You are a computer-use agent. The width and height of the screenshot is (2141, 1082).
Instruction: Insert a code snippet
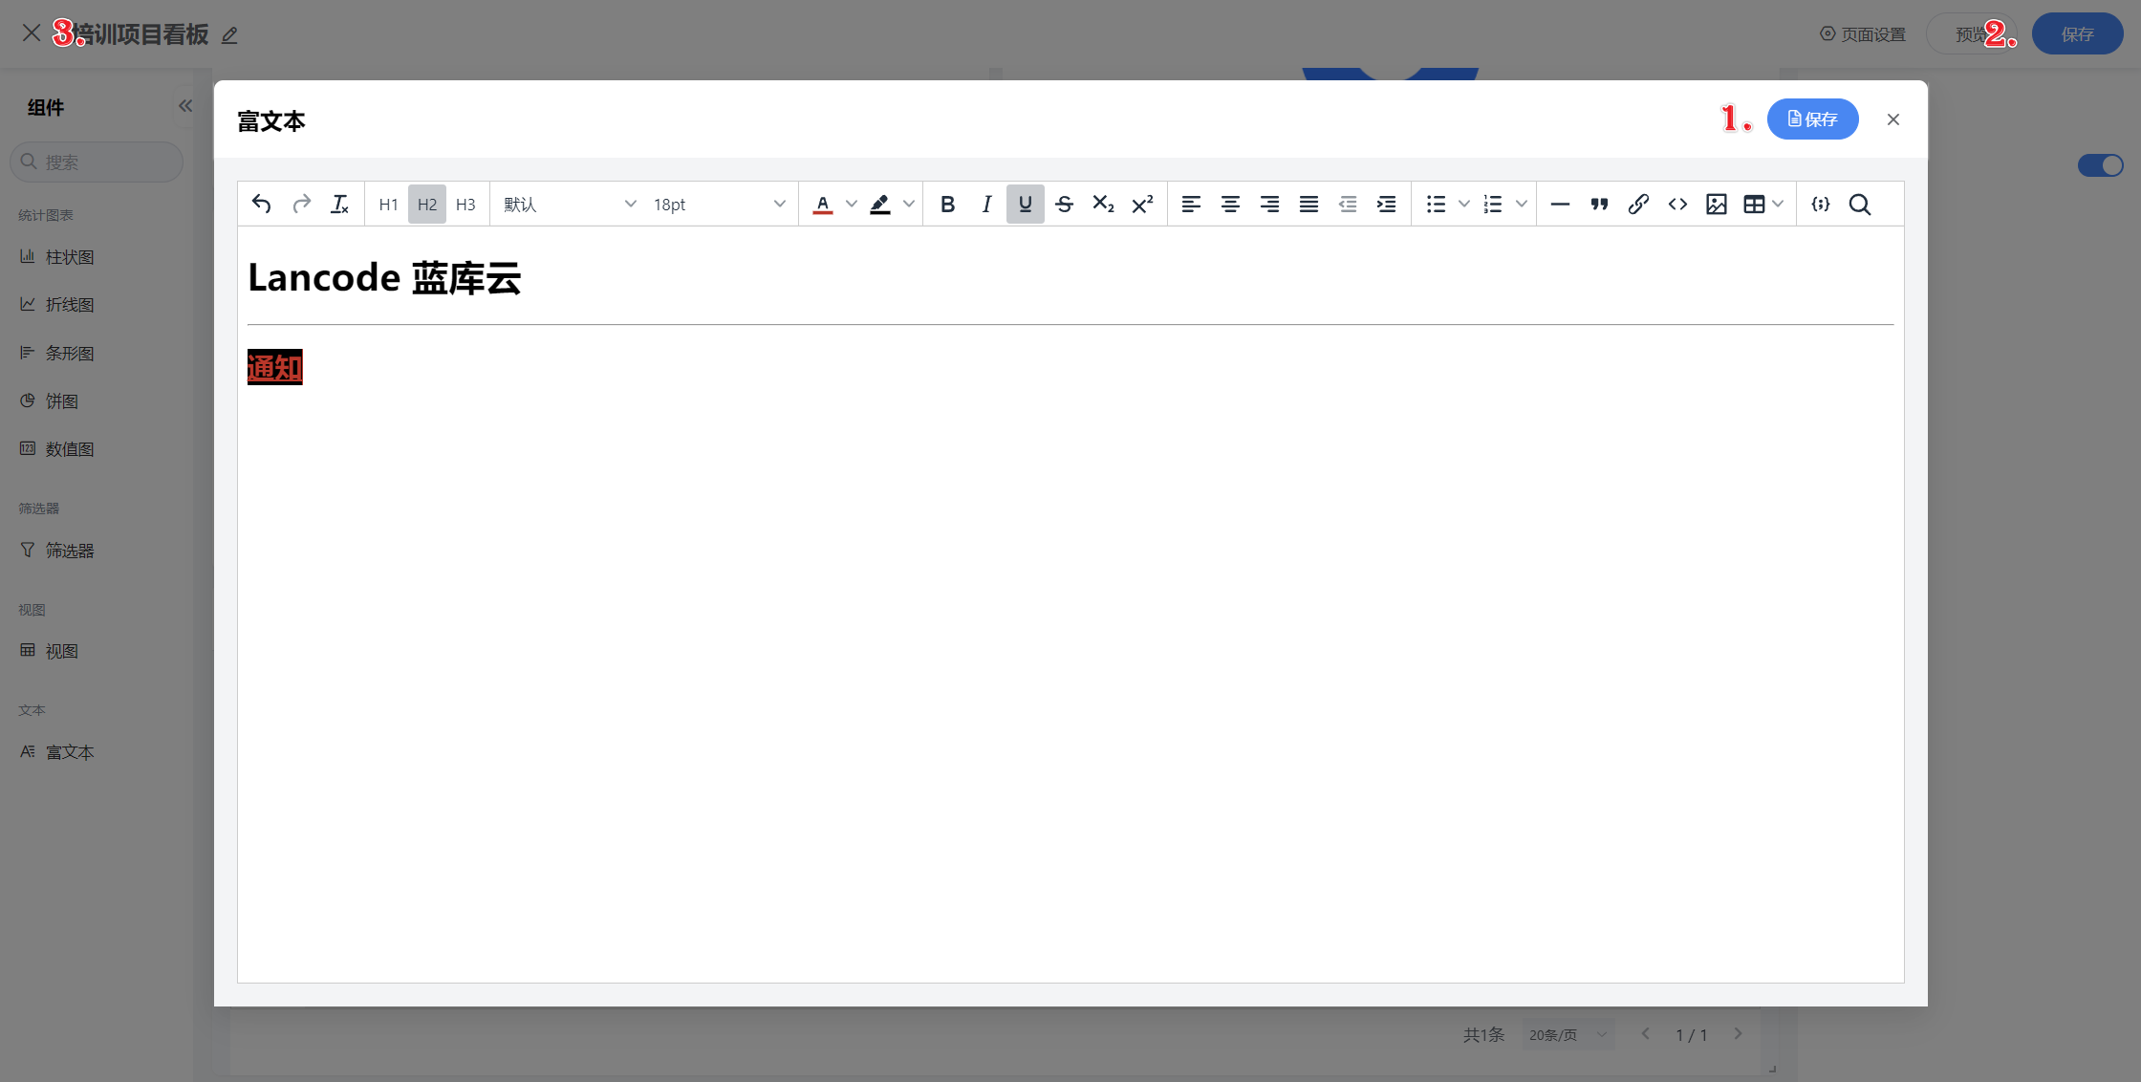(x=1677, y=204)
